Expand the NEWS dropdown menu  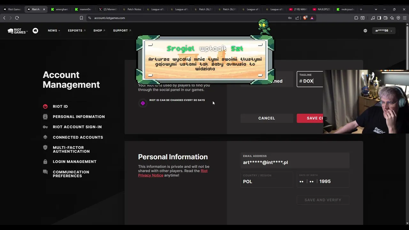point(54,31)
